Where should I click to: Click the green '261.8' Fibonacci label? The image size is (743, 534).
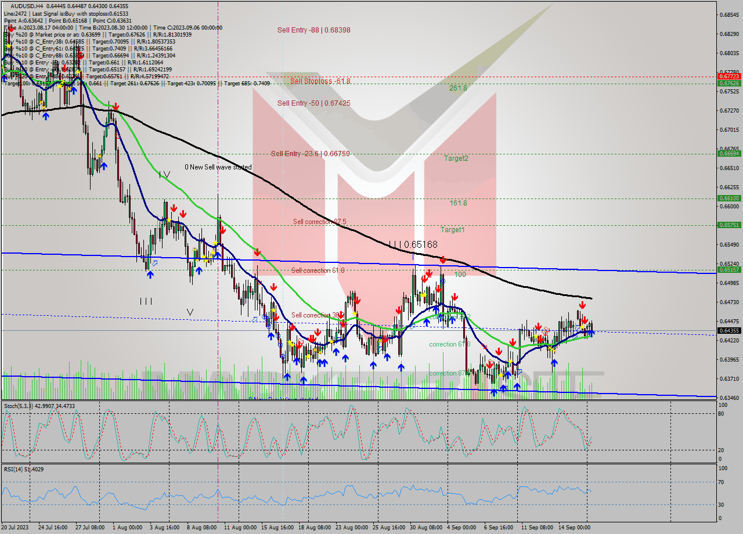coord(458,88)
